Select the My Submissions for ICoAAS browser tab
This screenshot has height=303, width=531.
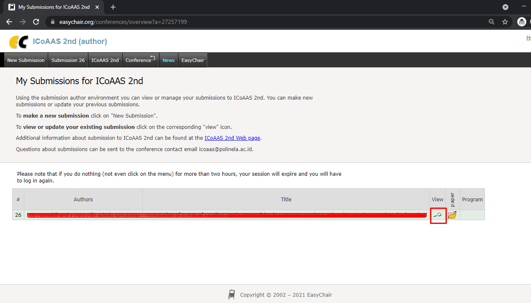click(x=54, y=7)
